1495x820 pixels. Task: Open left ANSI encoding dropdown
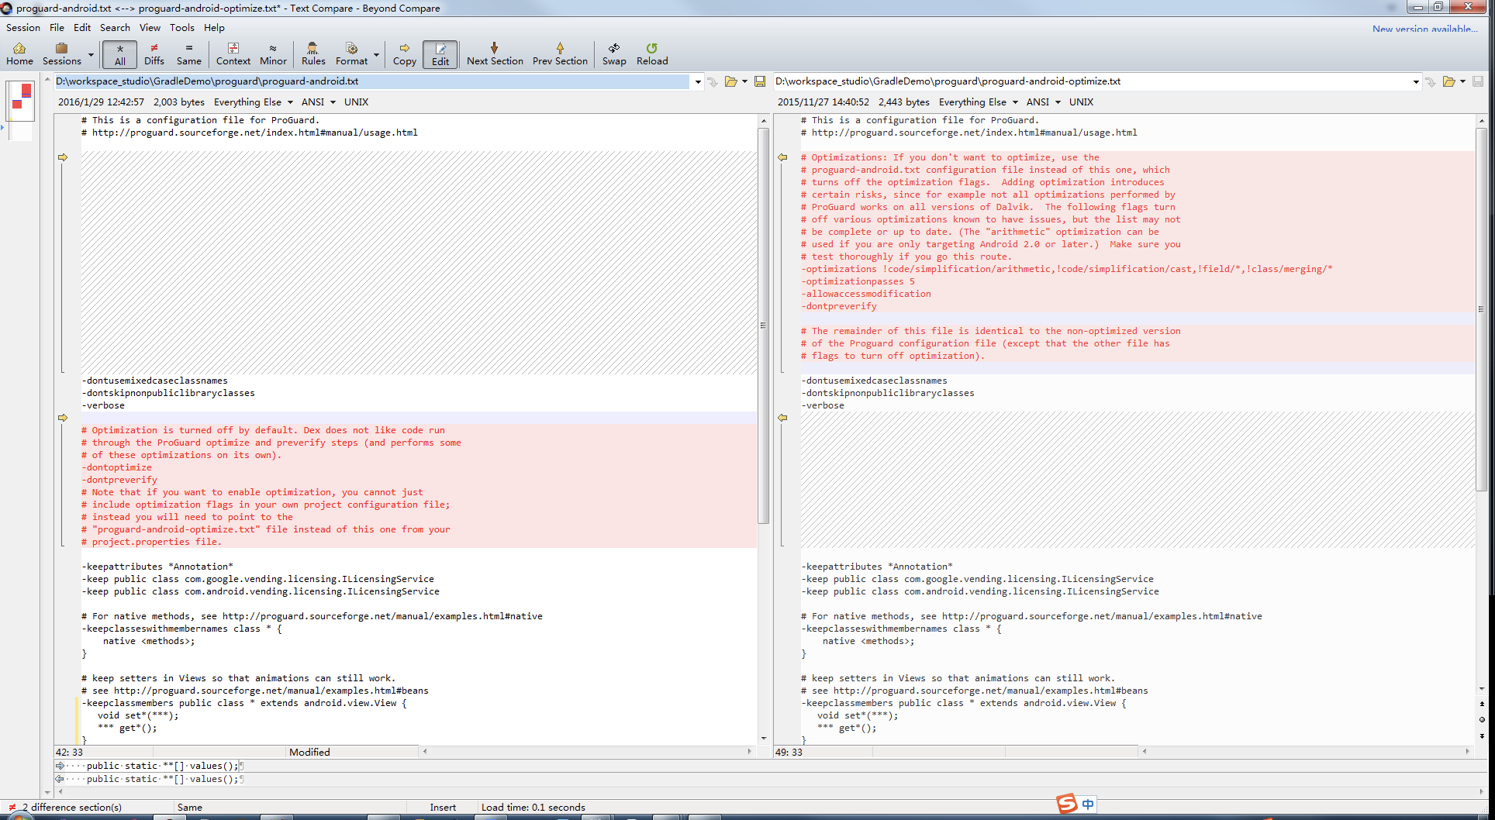click(x=319, y=102)
